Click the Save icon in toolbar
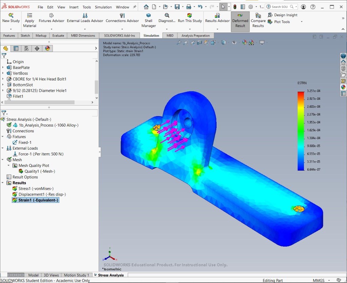 pos(177,7)
